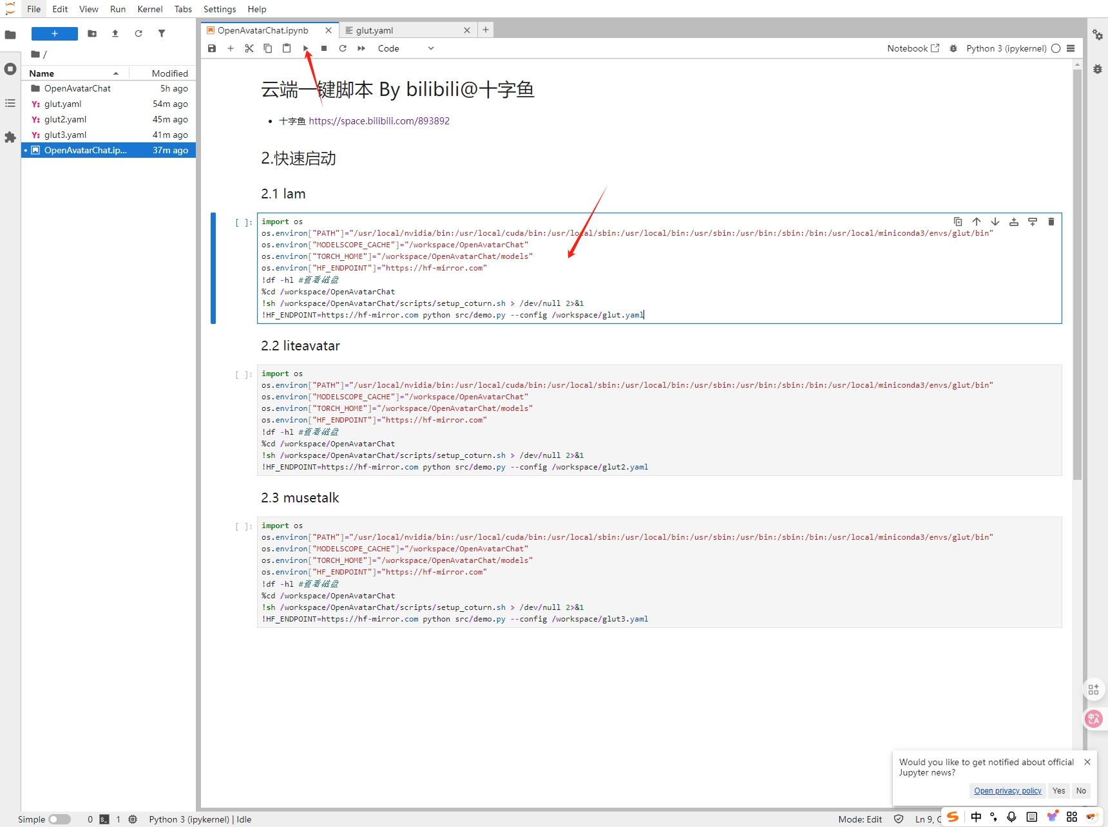Interrupt the kernel with stop icon
Screen dimensions: 1108x827
click(x=324, y=48)
